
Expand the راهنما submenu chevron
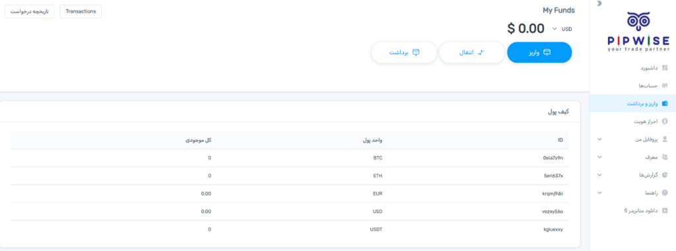coord(599,193)
